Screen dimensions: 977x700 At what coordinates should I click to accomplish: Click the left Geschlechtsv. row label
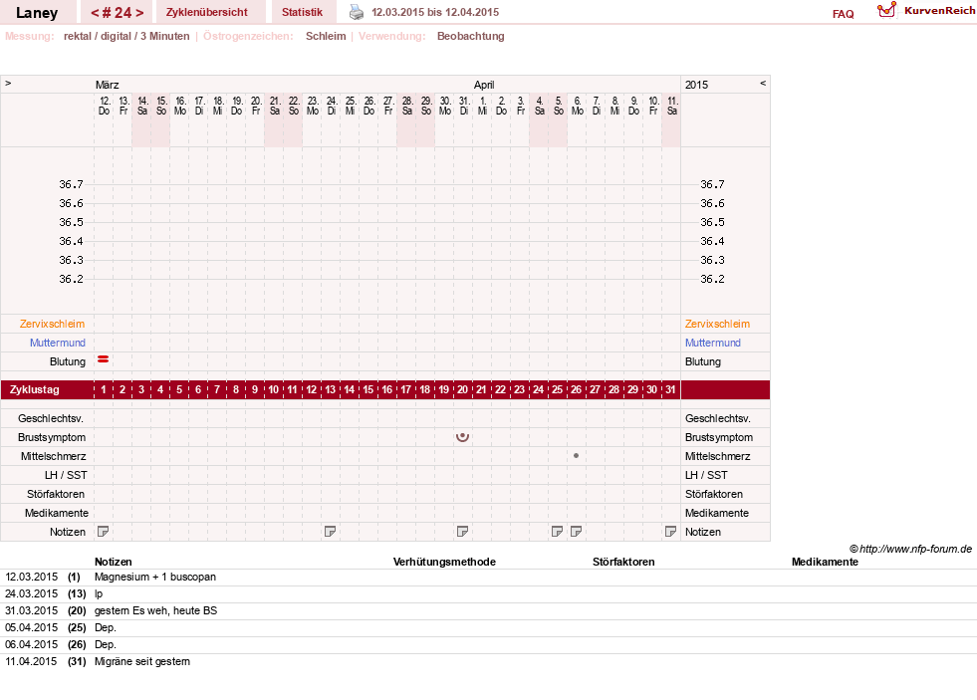click(x=51, y=418)
